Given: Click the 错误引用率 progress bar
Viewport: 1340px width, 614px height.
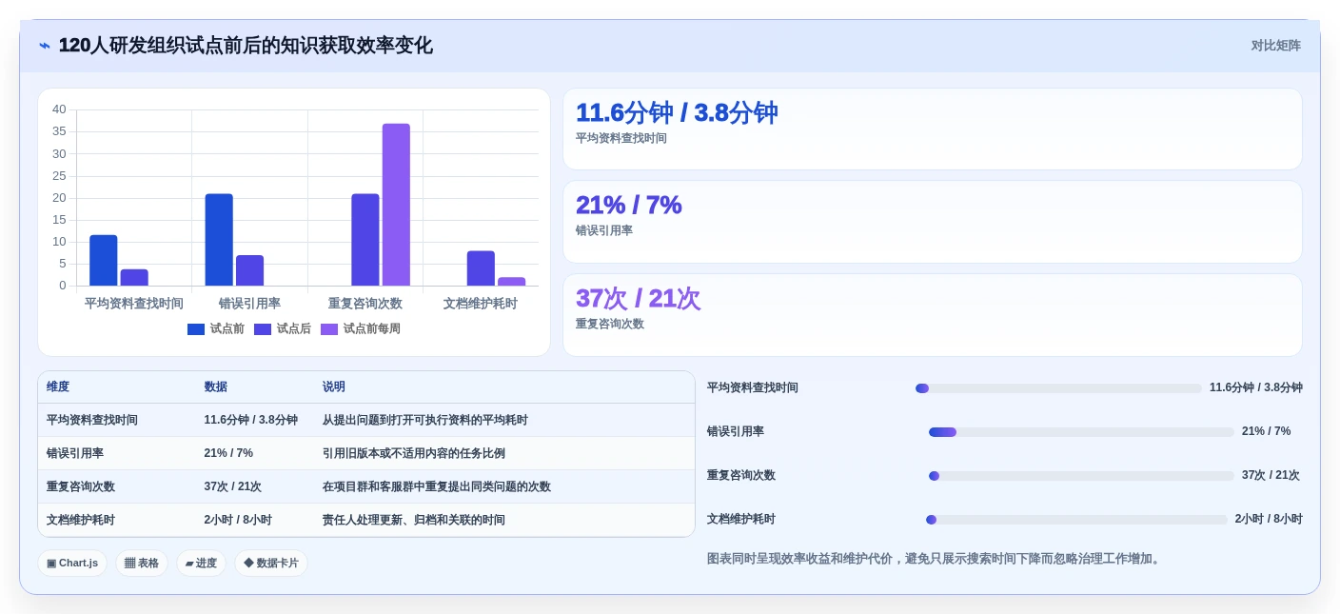Looking at the screenshot, I should [x=1081, y=432].
